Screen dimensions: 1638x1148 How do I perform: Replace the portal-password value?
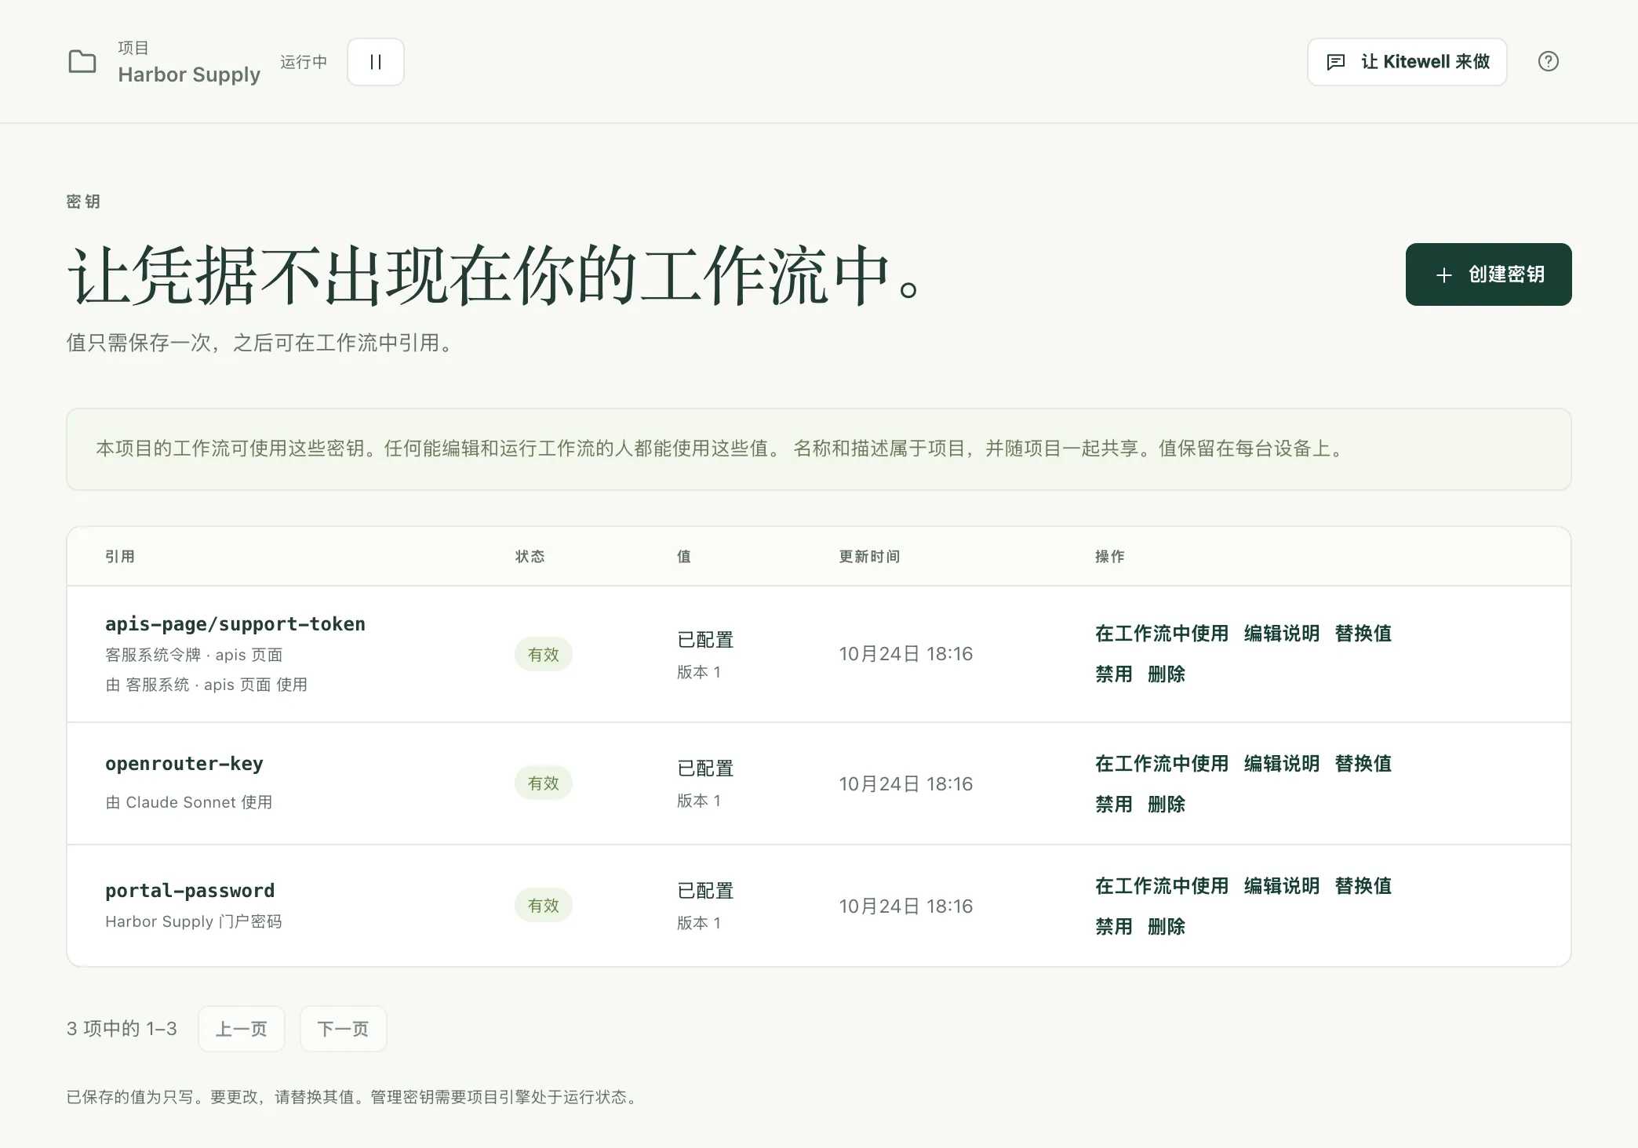[x=1363, y=886]
